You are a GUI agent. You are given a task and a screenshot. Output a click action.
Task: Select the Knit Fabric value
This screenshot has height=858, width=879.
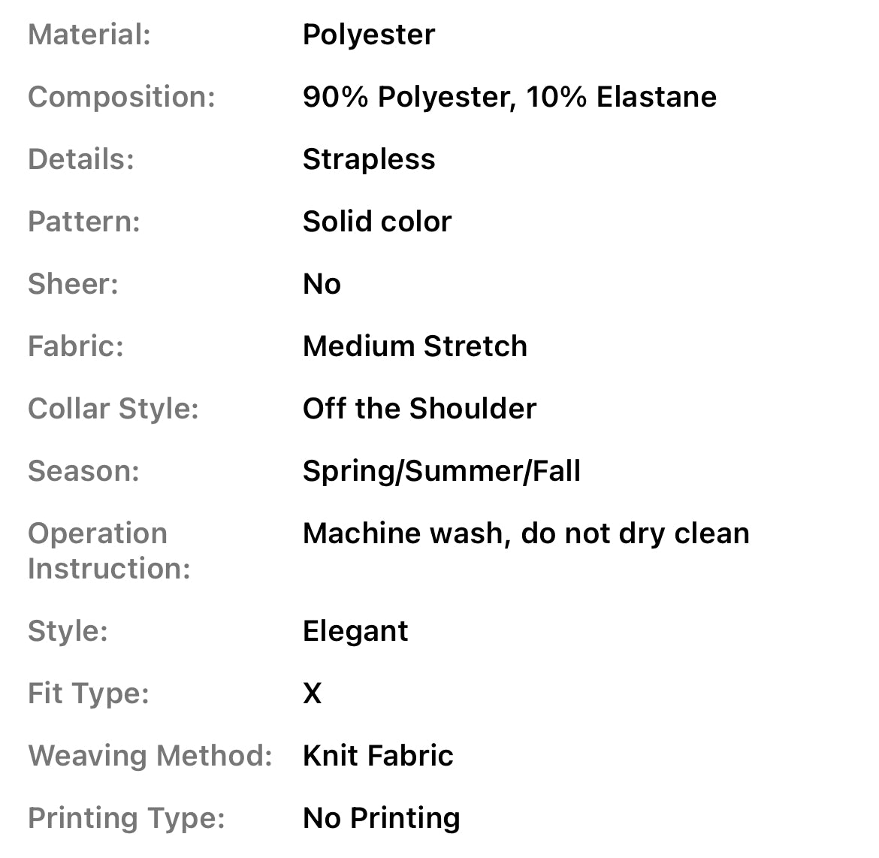point(378,756)
